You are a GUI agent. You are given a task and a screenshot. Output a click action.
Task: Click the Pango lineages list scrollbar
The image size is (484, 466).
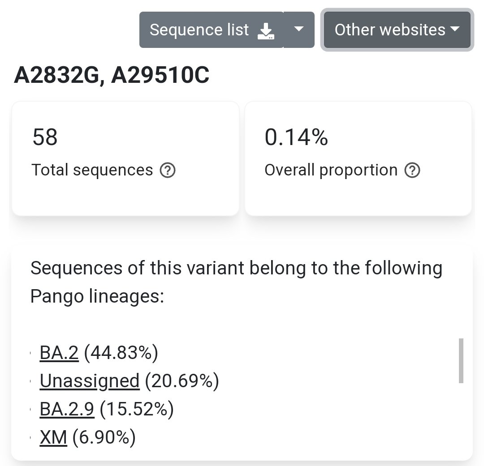(461, 361)
